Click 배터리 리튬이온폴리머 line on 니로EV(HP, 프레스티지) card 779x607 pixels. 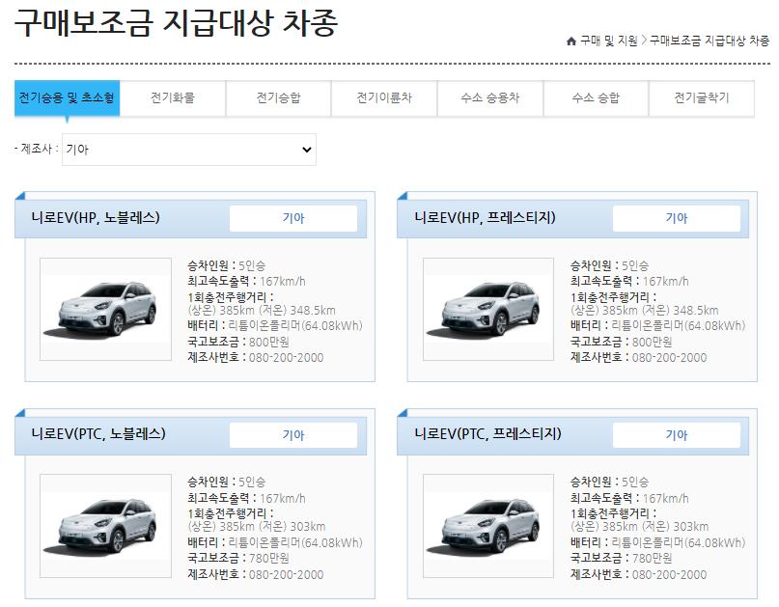click(x=657, y=326)
